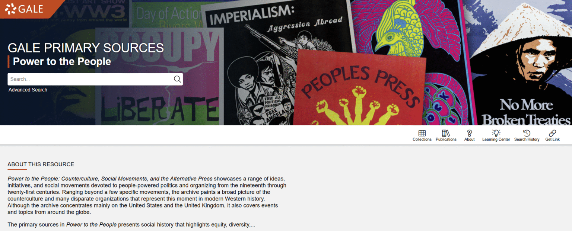Viewport: 572px width, 231px height.
Task: Click the About This Resource heading
Action: point(41,164)
